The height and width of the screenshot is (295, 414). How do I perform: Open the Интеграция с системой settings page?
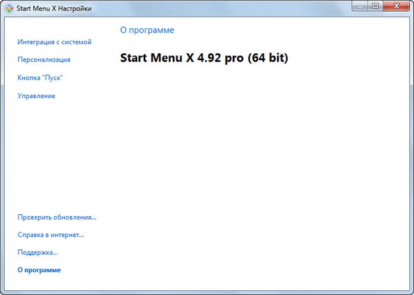[55, 42]
